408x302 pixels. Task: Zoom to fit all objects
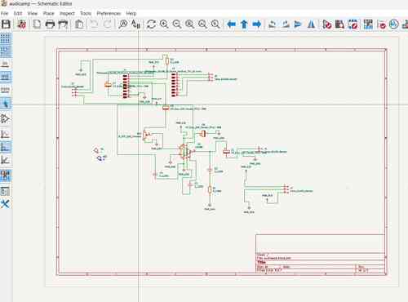tap(202, 24)
